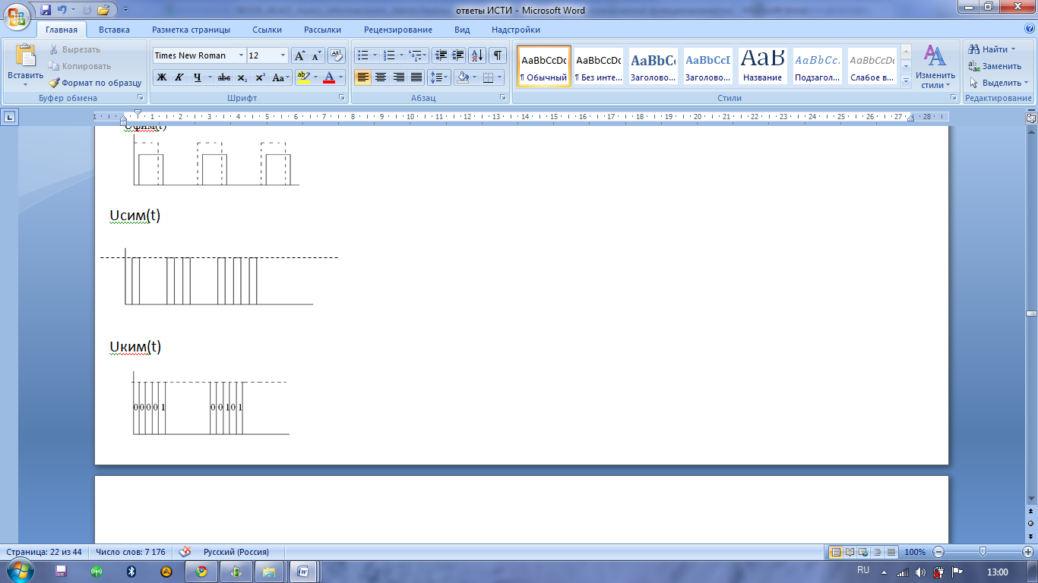
Task: Select Формат по образцу painter
Action: tap(95, 83)
